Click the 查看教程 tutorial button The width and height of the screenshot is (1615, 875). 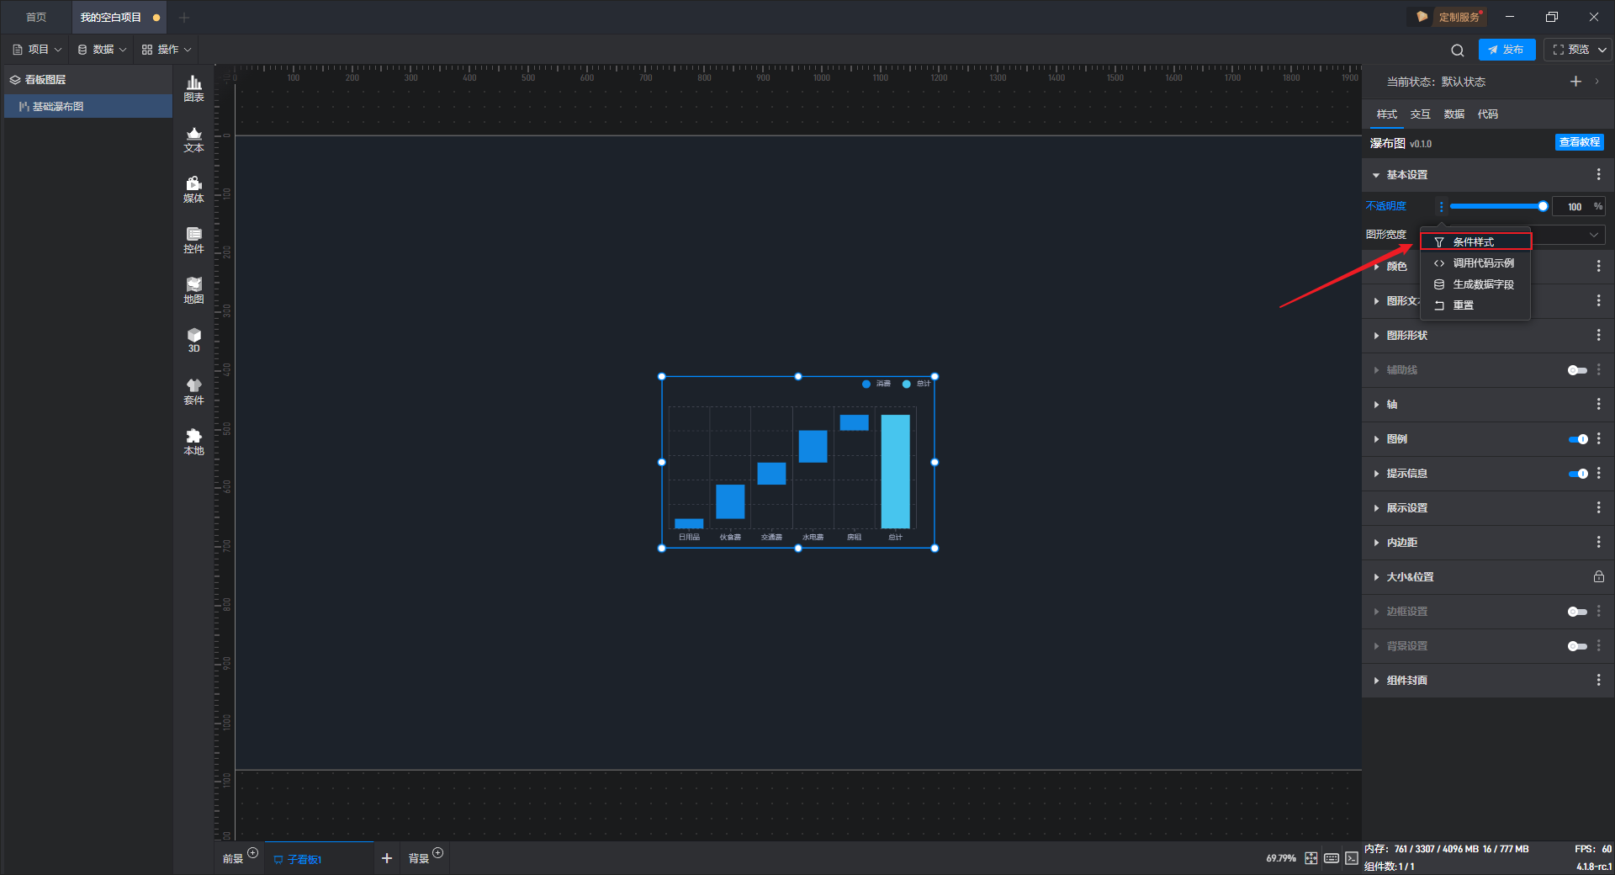(1579, 142)
